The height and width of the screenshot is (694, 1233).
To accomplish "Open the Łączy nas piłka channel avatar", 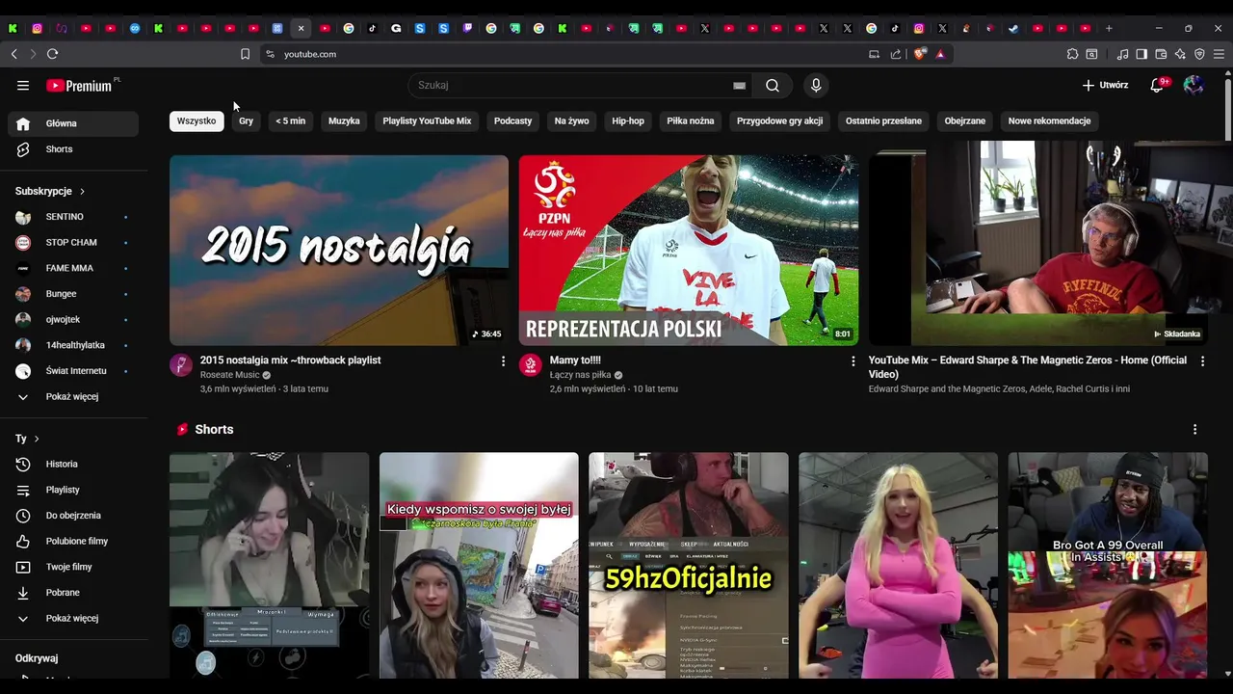I will pyautogui.click(x=531, y=364).
